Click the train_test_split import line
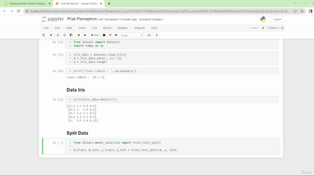The image size is (314, 176). tap(117, 143)
